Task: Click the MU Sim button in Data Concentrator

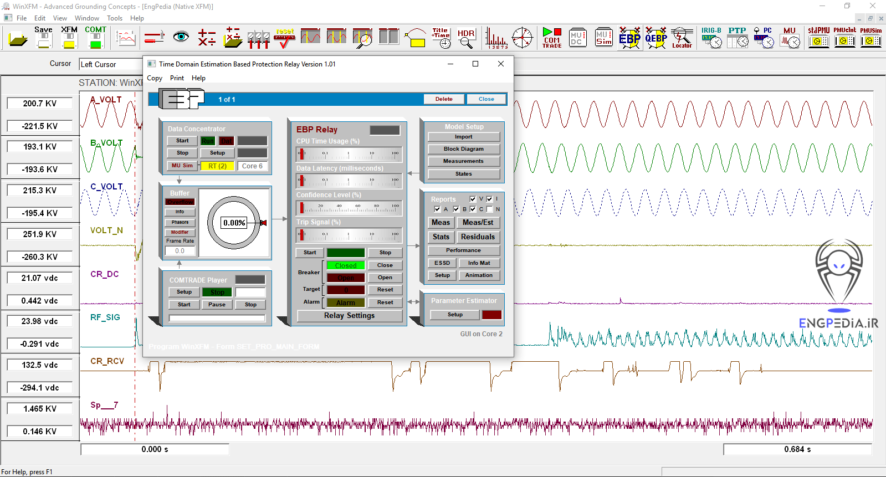Action: (x=182, y=166)
